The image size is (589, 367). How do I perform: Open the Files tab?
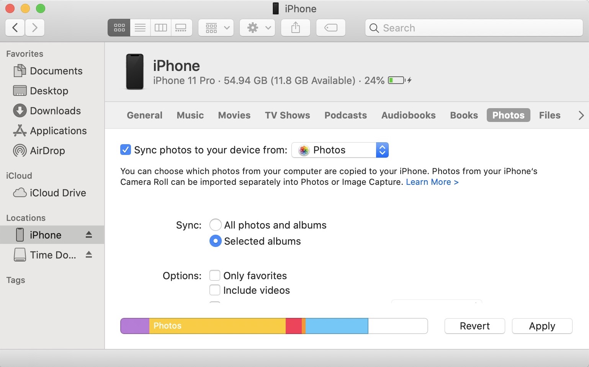pyautogui.click(x=550, y=115)
